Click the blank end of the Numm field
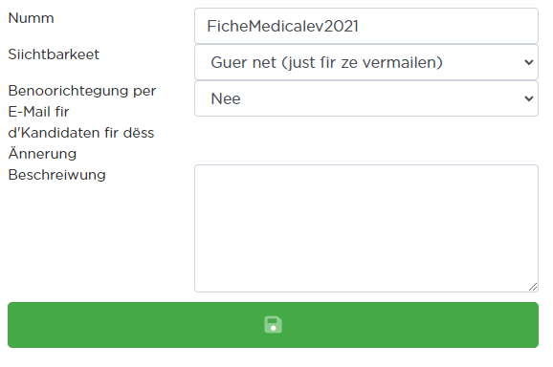The width and height of the screenshot is (553, 367). pyautogui.click(x=458, y=26)
